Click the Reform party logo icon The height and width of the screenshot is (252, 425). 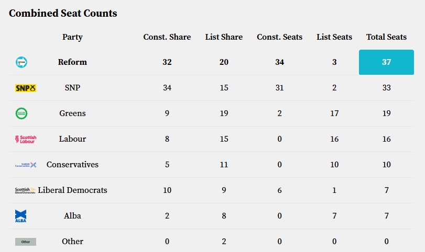21,62
